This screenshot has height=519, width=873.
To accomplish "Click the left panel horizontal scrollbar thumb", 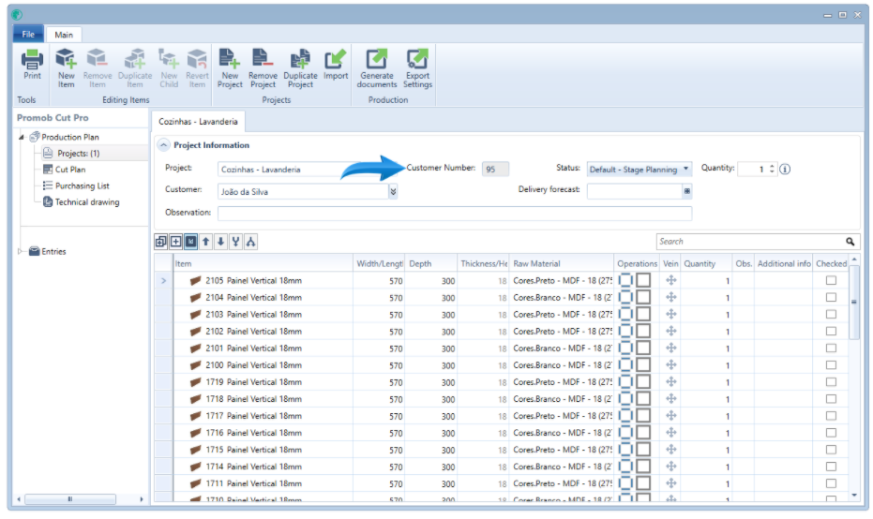I will pyautogui.click(x=70, y=499).
